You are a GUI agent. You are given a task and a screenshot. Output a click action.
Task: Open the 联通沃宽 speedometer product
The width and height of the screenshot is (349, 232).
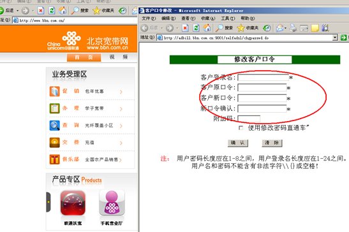click(x=73, y=203)
